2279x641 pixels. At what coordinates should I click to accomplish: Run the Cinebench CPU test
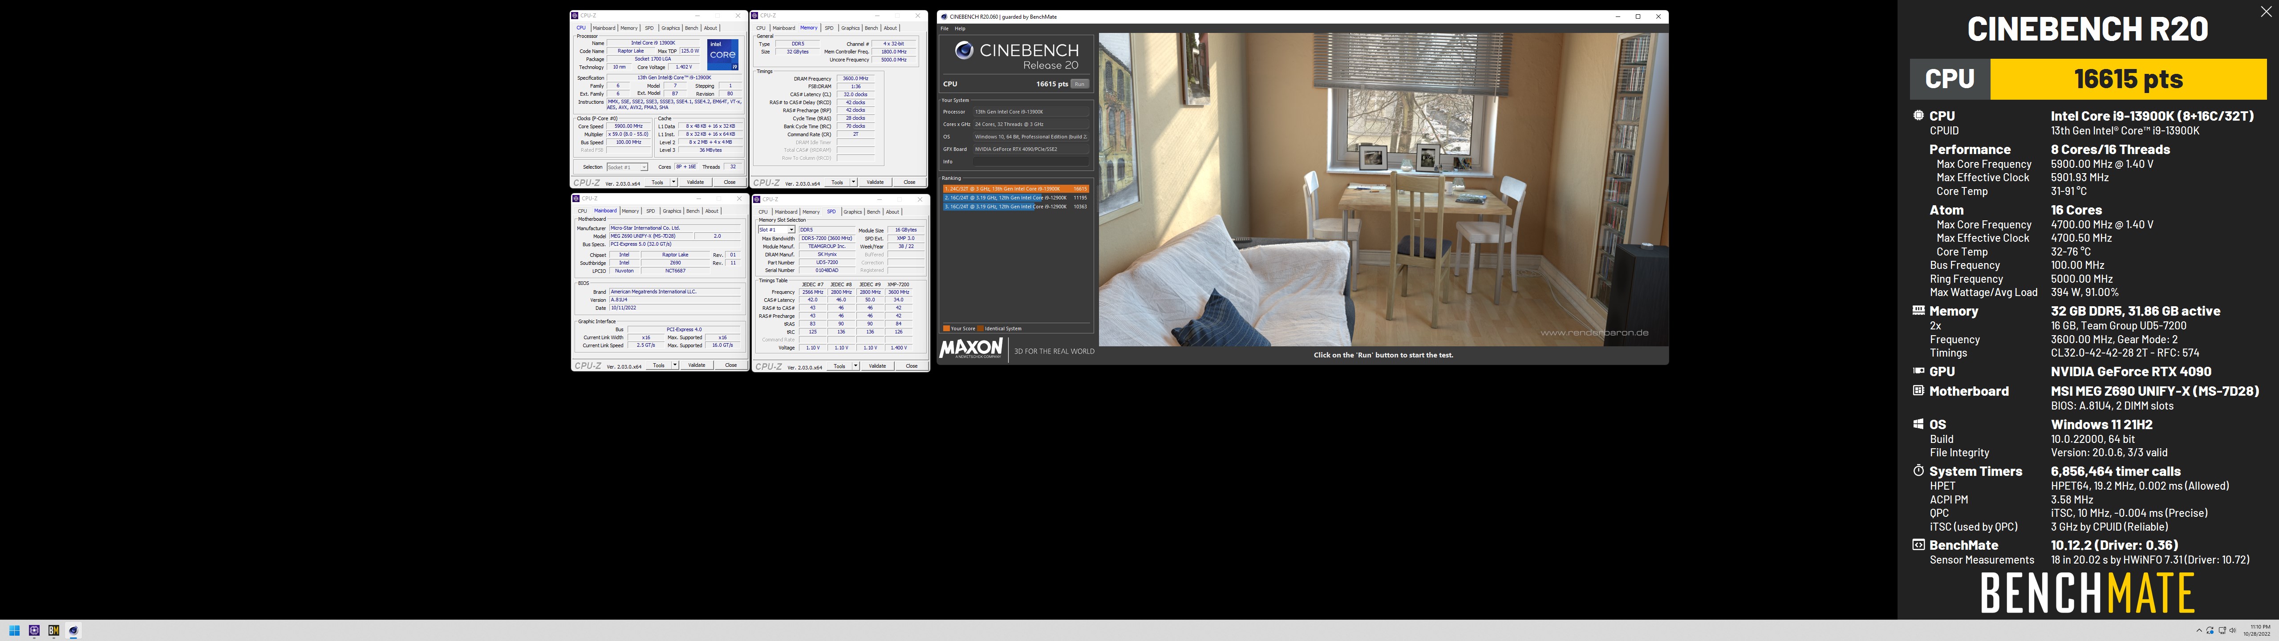[1079, 84]
